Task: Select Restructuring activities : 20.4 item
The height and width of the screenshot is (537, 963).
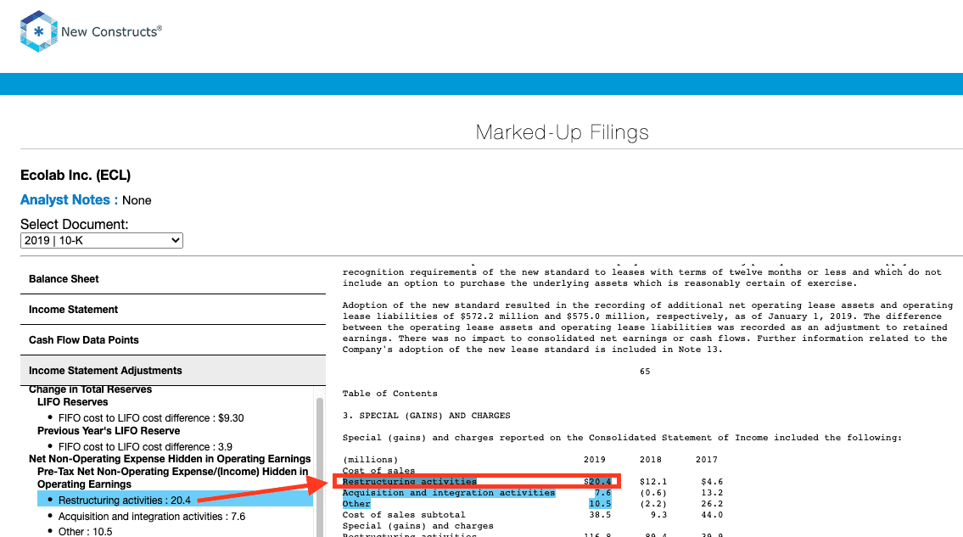Action: coord(175,501)
